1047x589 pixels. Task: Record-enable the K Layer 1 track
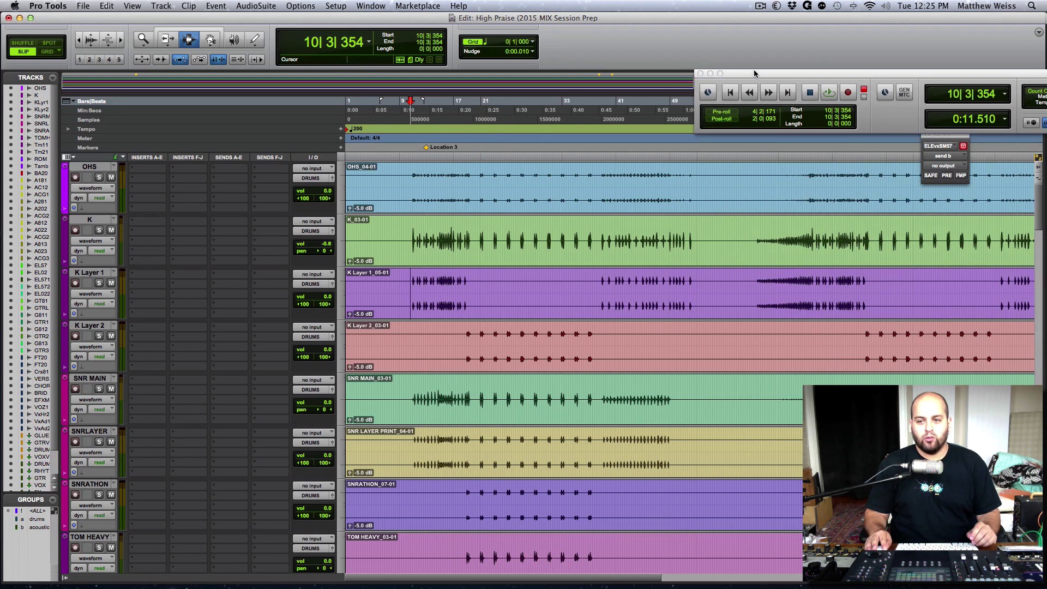click(75, 283)
